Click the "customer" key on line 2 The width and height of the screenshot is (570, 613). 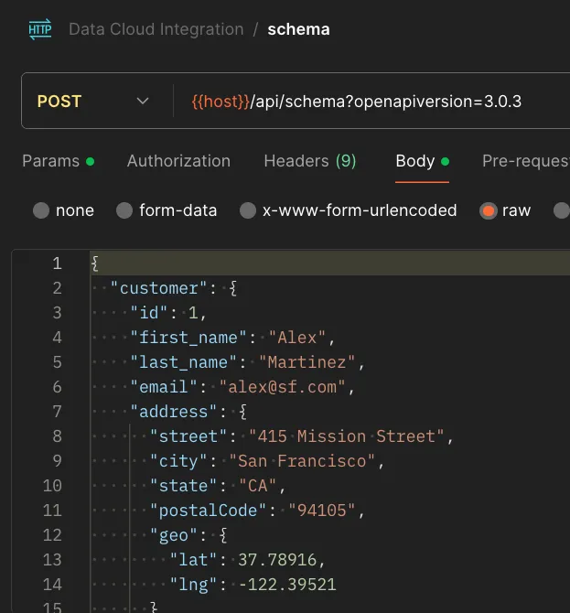click(158, 288)
